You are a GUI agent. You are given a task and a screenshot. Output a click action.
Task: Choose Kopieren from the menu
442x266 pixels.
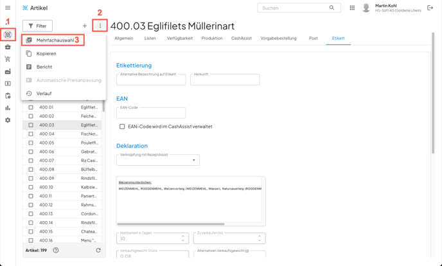point(64,53)
